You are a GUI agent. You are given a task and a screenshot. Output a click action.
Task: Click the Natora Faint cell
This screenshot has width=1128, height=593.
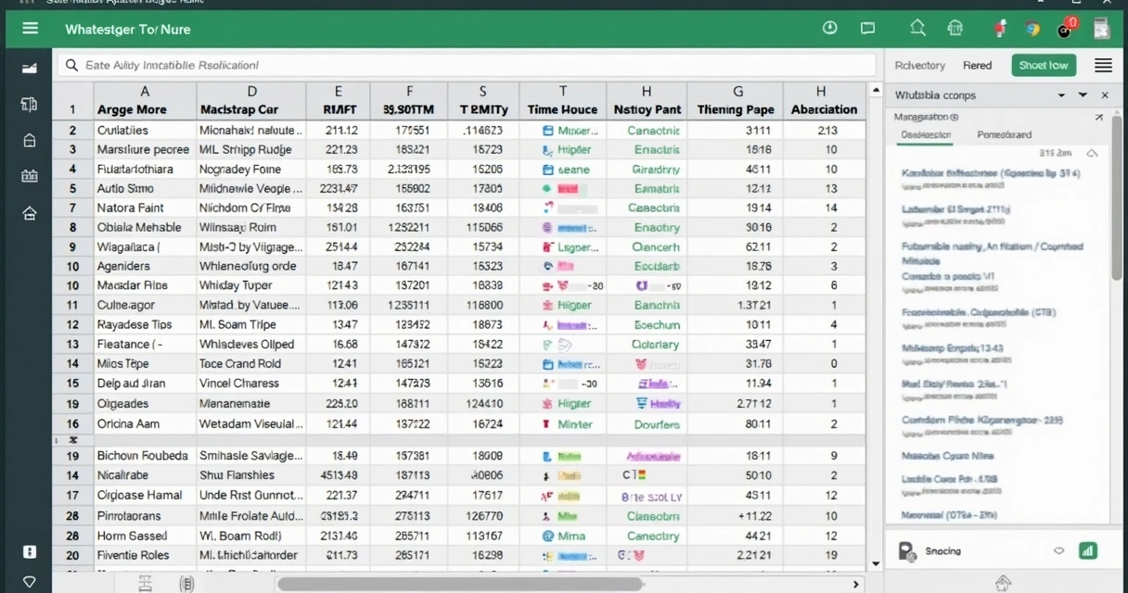(x=145, y=208)
